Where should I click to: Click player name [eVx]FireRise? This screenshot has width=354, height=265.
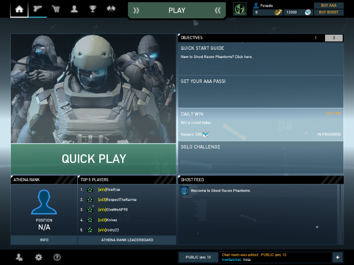109,190
